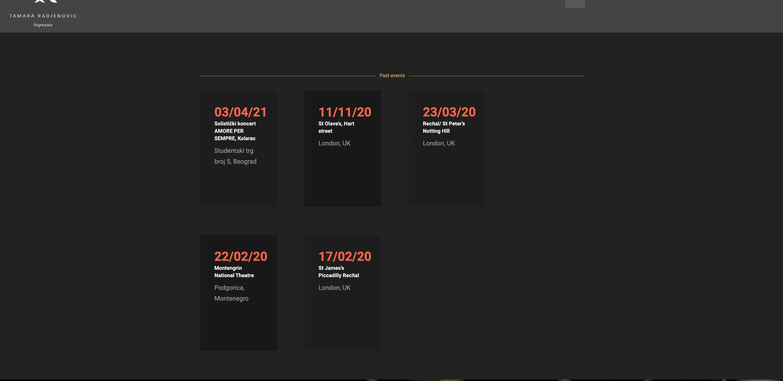
Task: Click the Past events section heading
Action: click(x=392, y=76)
